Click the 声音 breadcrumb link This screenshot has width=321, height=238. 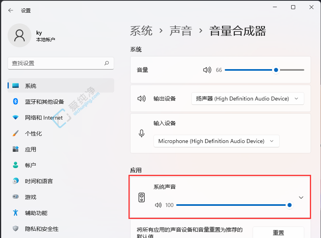click(x=181, y=31)
